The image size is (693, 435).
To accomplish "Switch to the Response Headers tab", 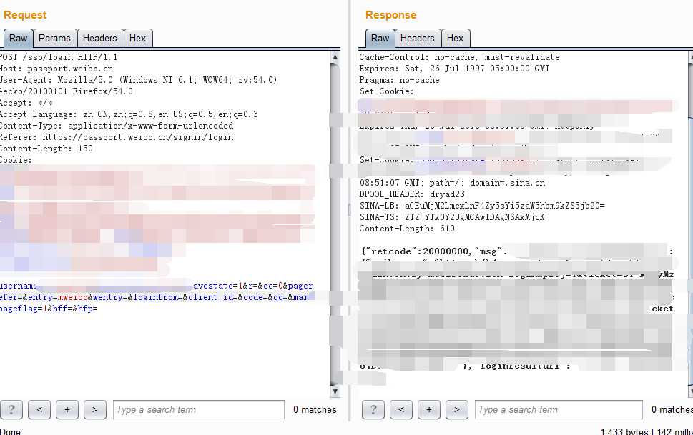I will (x=417, y=39).
